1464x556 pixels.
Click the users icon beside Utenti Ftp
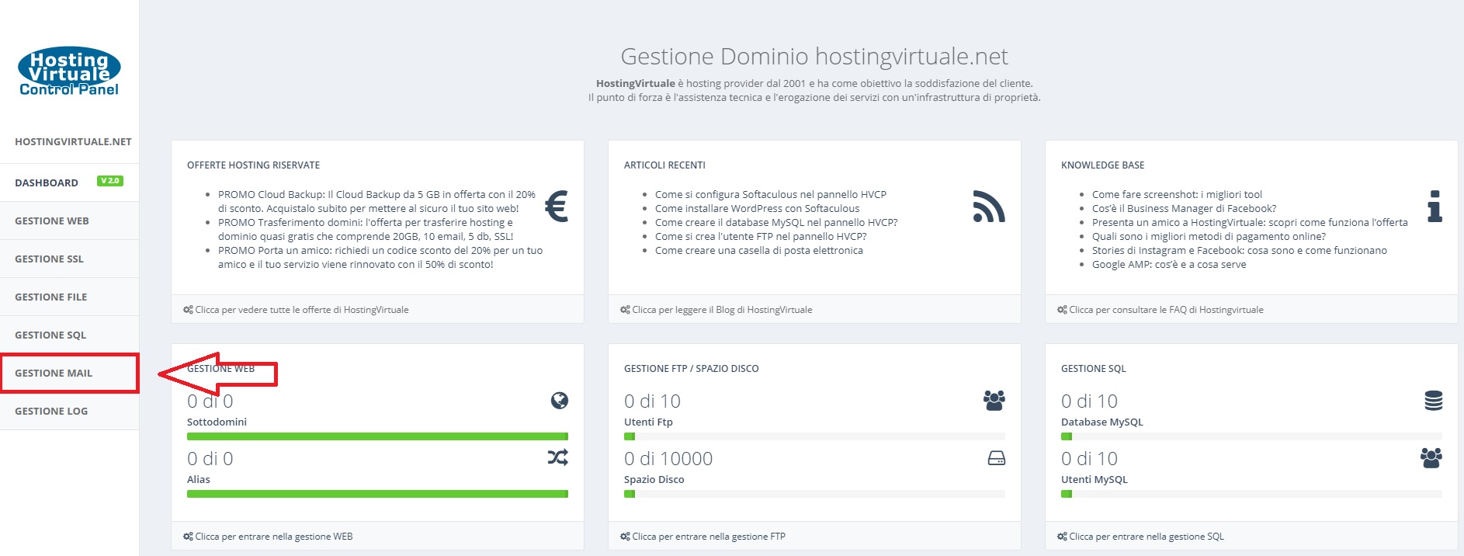(994, 401)
